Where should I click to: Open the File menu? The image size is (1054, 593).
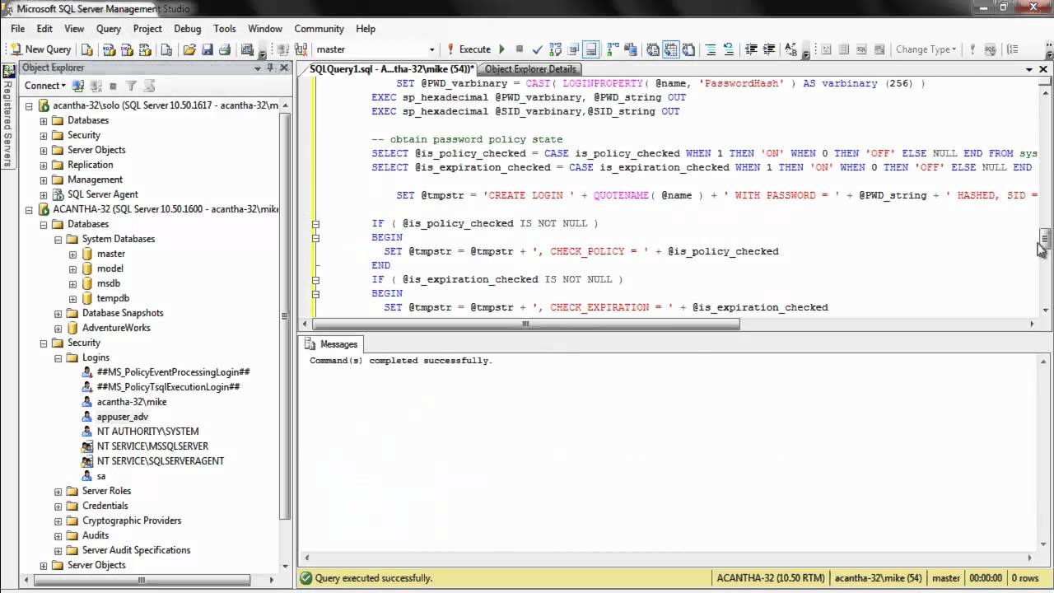tap(17, 29)
